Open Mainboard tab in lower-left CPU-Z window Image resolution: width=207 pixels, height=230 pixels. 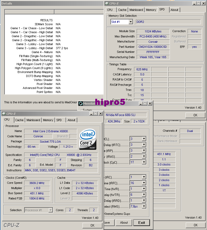pyautogui.click(x=33, y=120)
